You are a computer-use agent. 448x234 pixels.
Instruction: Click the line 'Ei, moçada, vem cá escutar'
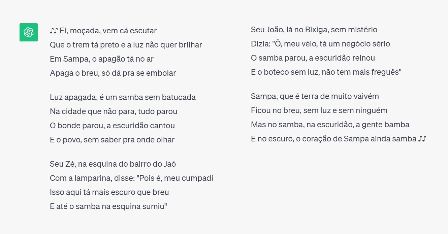click(108, 31)
